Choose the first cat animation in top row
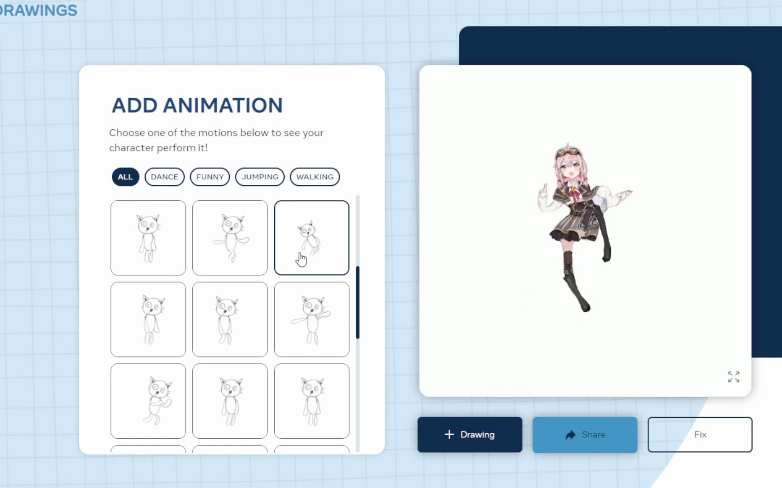 (148, 238)
